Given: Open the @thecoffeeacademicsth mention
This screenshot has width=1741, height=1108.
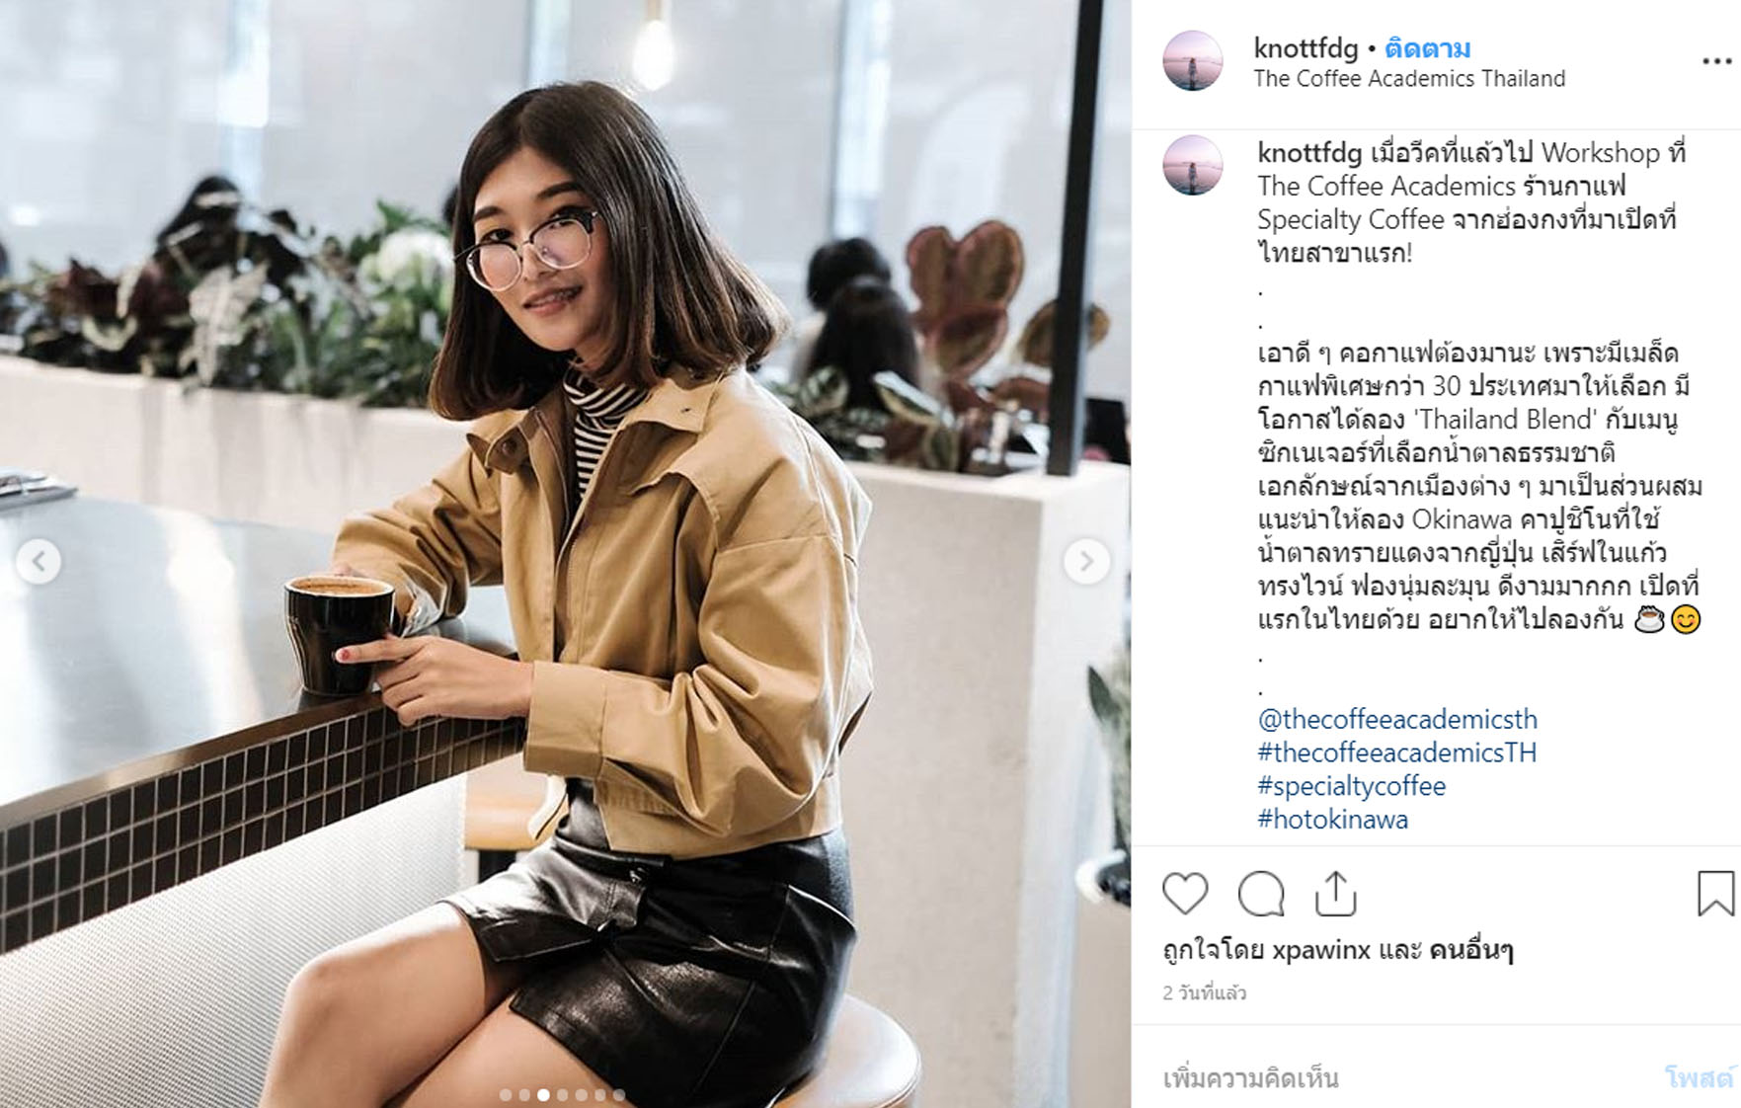Looking at the screenshot, I should 1397,719.
